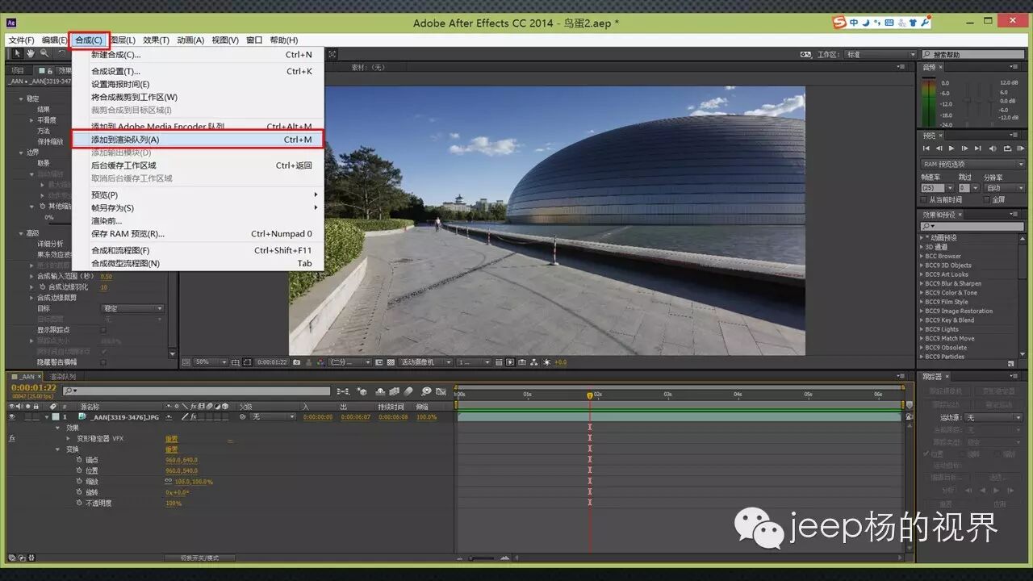
Task: Click the snapshot camera icon below the viewer
Action: [x=298, y=362]
